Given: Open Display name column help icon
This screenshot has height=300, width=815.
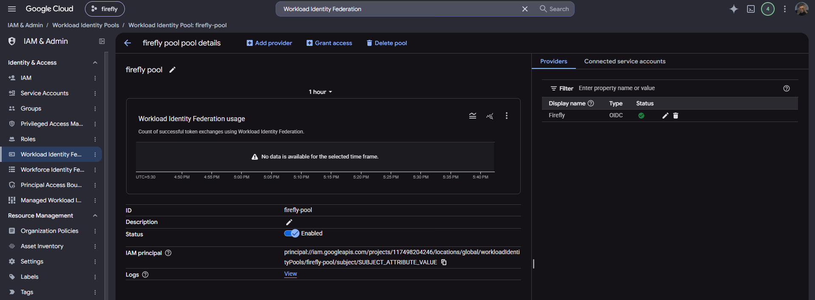Looking at the screenshot, I should coord(591,103).
